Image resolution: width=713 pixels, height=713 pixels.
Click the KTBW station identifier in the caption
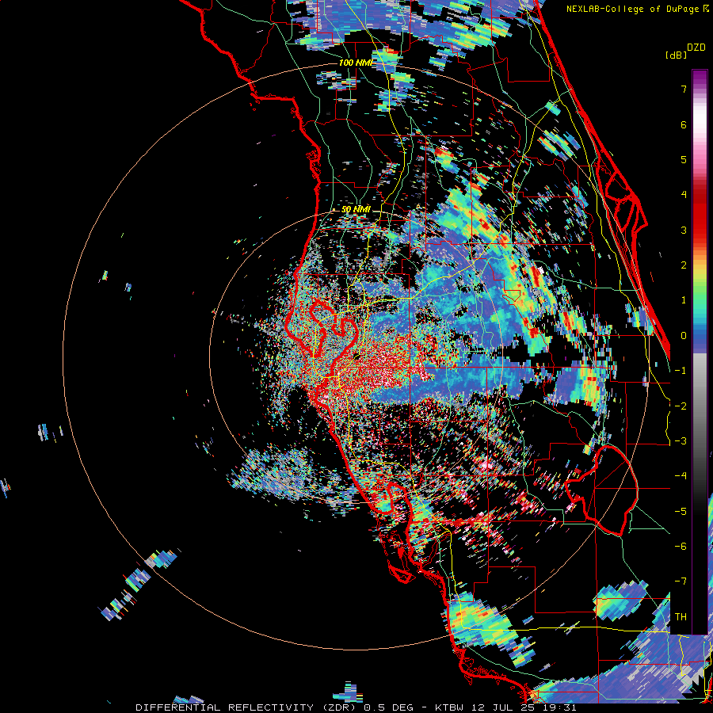point(449,707)
